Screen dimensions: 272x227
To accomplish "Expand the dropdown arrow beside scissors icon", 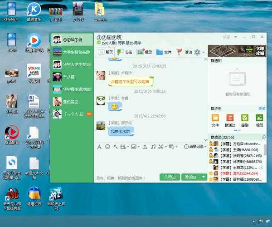I will click(x=165, y=147).
